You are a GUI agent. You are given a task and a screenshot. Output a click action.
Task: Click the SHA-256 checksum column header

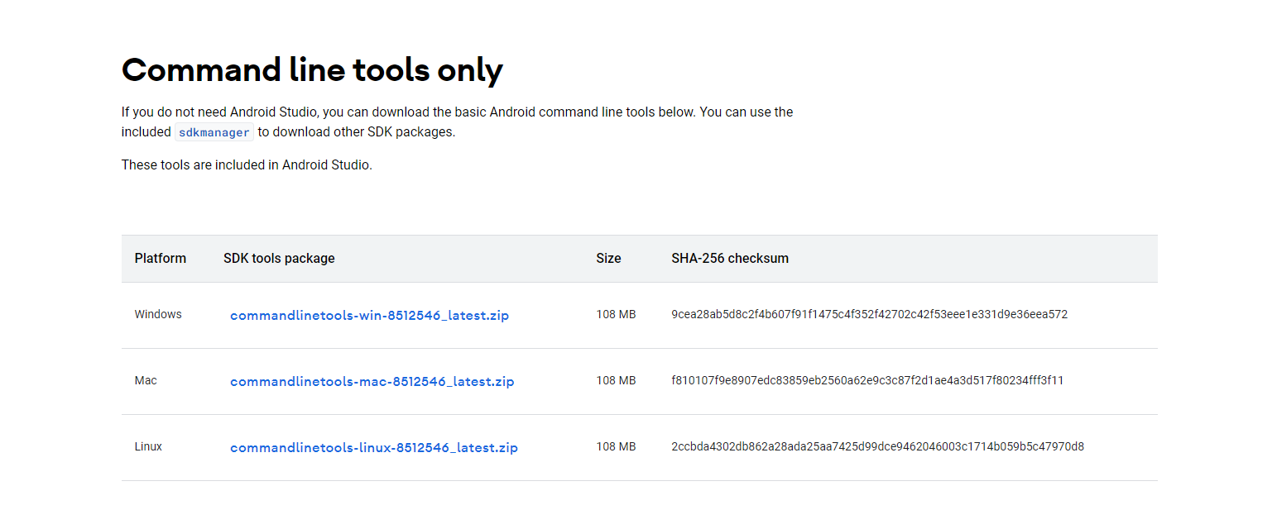click(729, 259)
